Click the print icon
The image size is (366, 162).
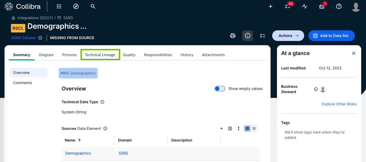(233, 36)
